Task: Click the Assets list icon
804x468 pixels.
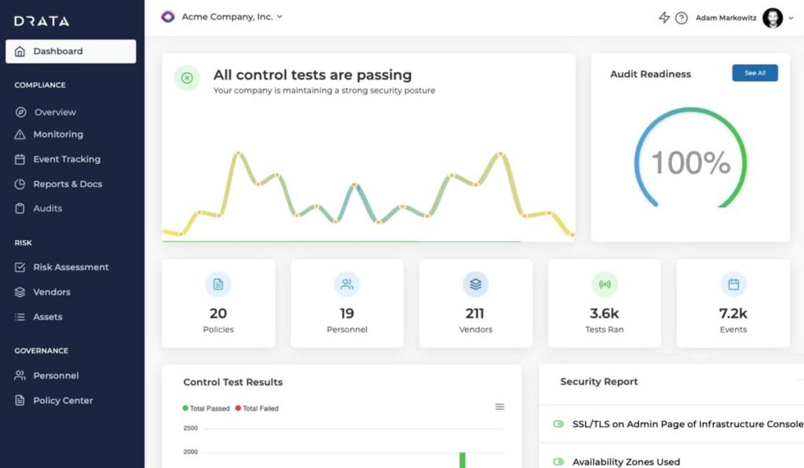Action: coord(20,317)
